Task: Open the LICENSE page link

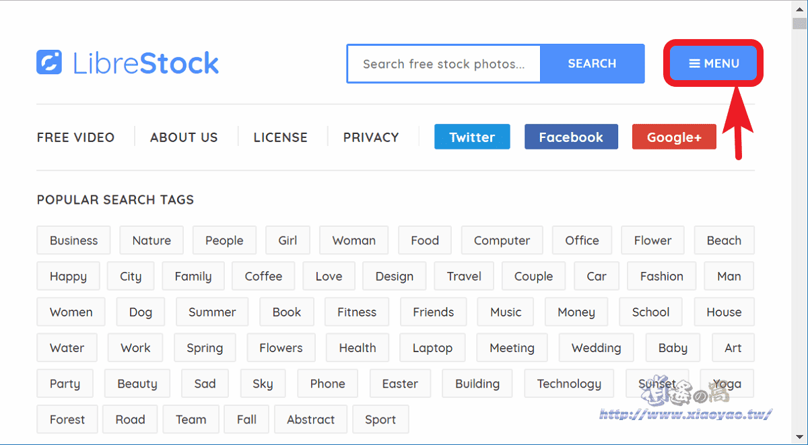Action: tap(280, 137)
